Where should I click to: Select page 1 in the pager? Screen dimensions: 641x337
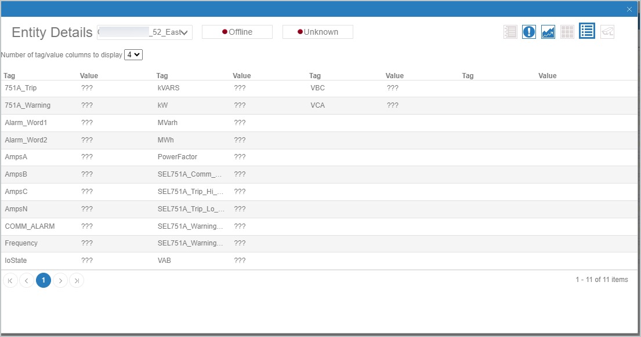click(x=44, y=281)
